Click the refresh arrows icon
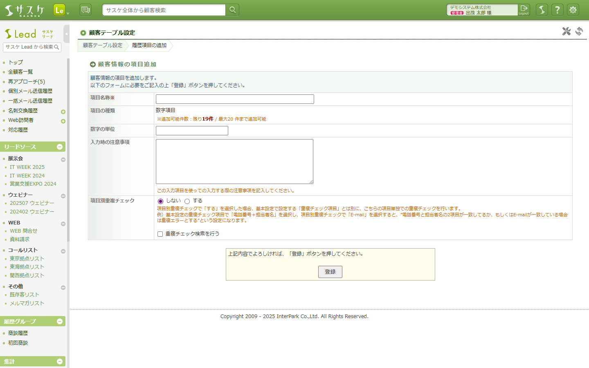The image size is (589, 368). click(x=579, y=31)
